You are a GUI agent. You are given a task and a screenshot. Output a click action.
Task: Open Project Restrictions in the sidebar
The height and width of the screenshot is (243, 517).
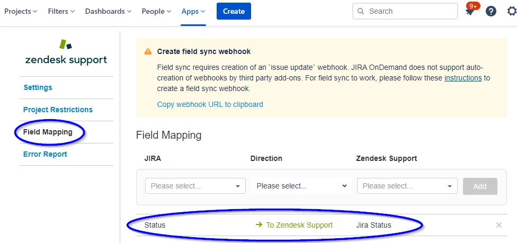tap(58, 110)
